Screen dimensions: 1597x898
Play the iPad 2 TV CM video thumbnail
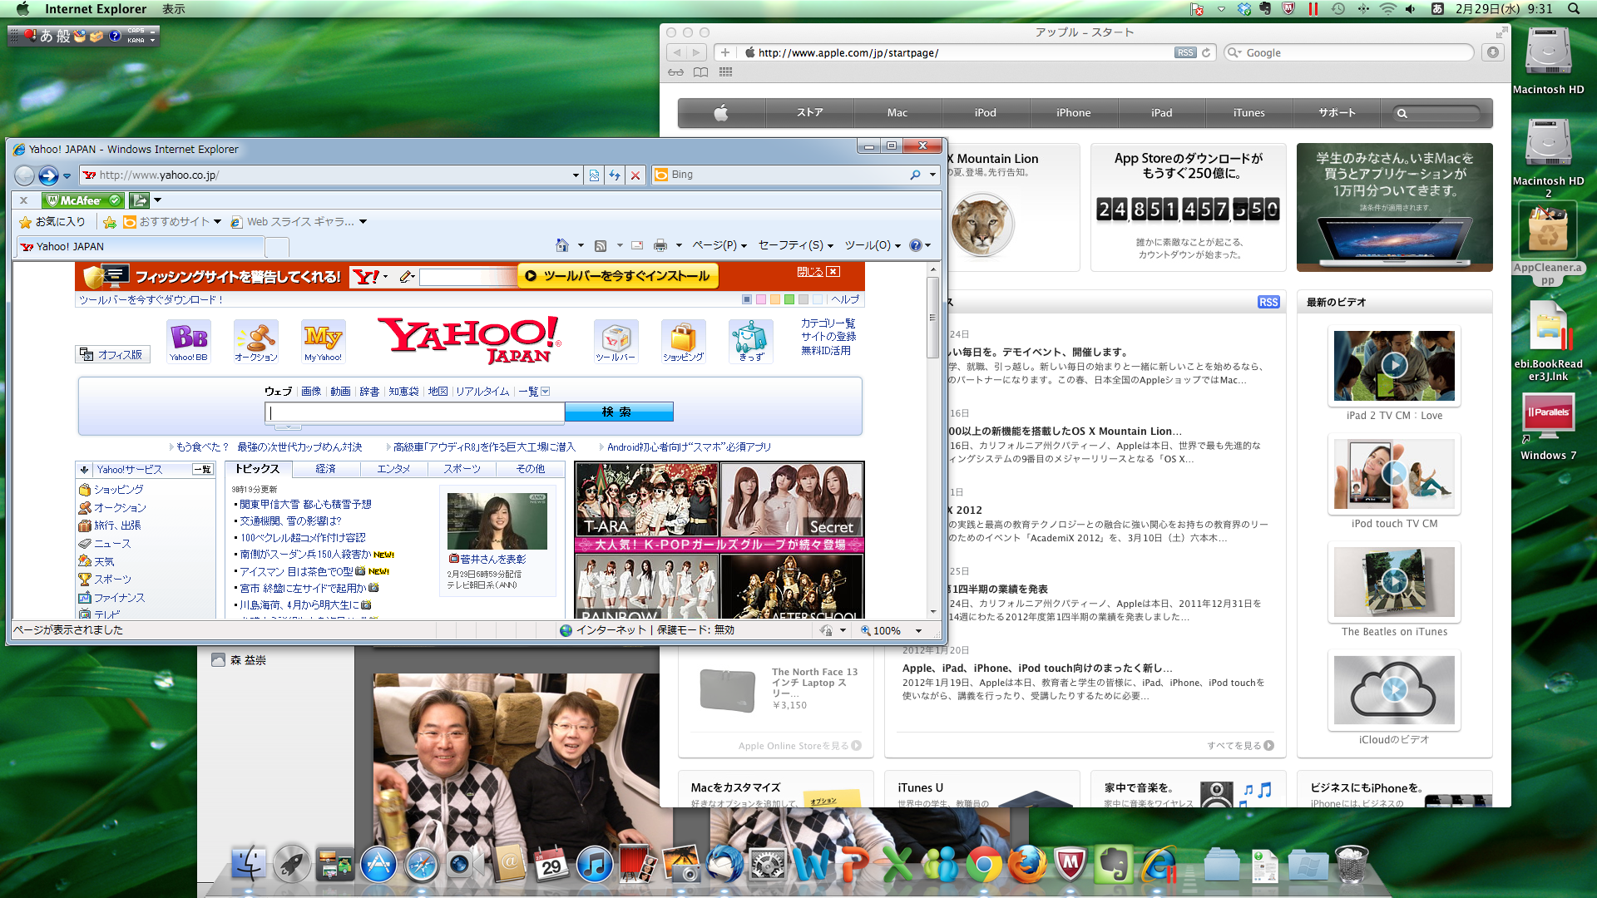click(x=1394, y=365)
